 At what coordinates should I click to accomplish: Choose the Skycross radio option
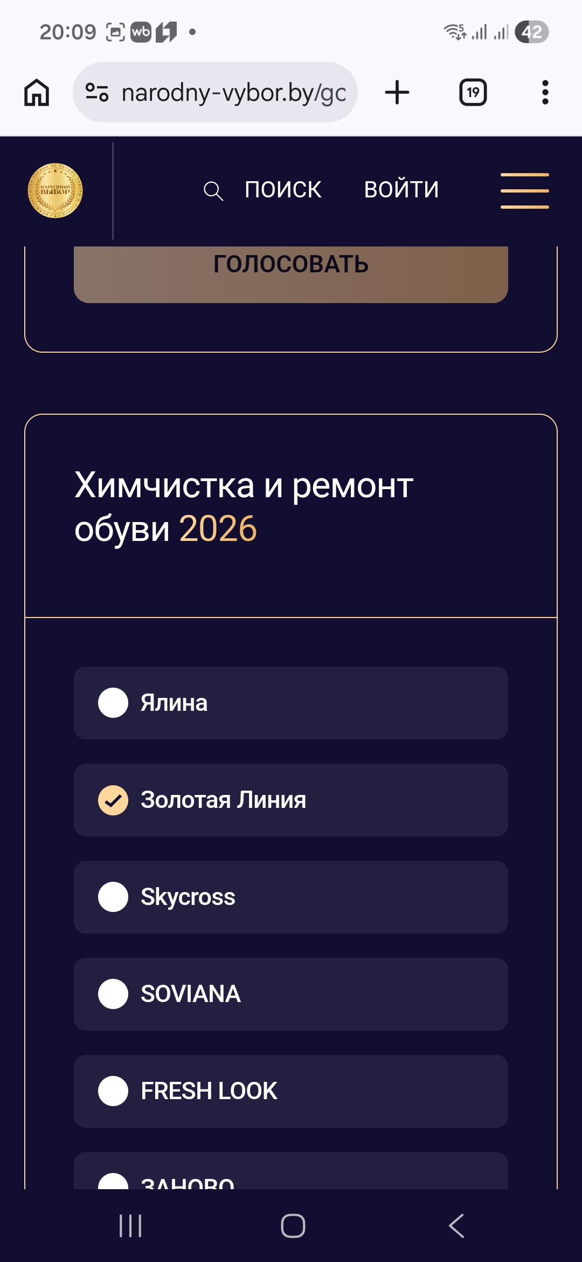pyautogui.click(x=113, y=897)
